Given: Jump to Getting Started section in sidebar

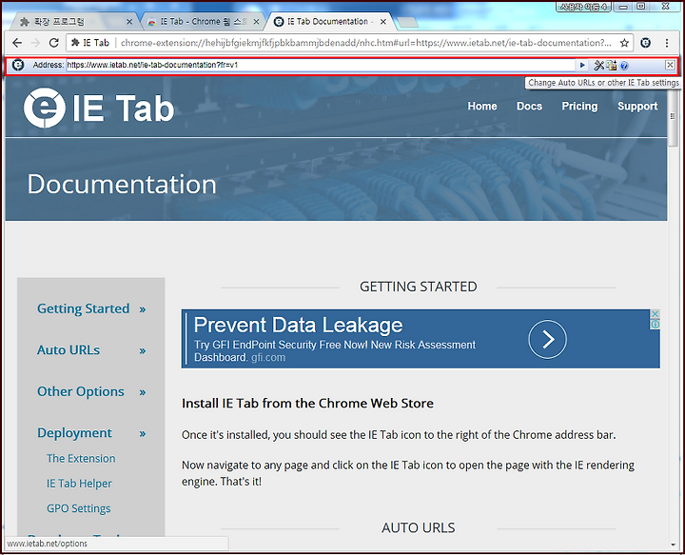Looking at the screenshot, I should 83,308.
